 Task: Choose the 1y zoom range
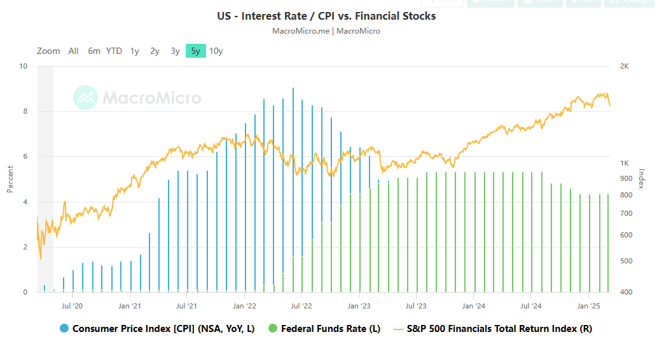tap(135, 51)
